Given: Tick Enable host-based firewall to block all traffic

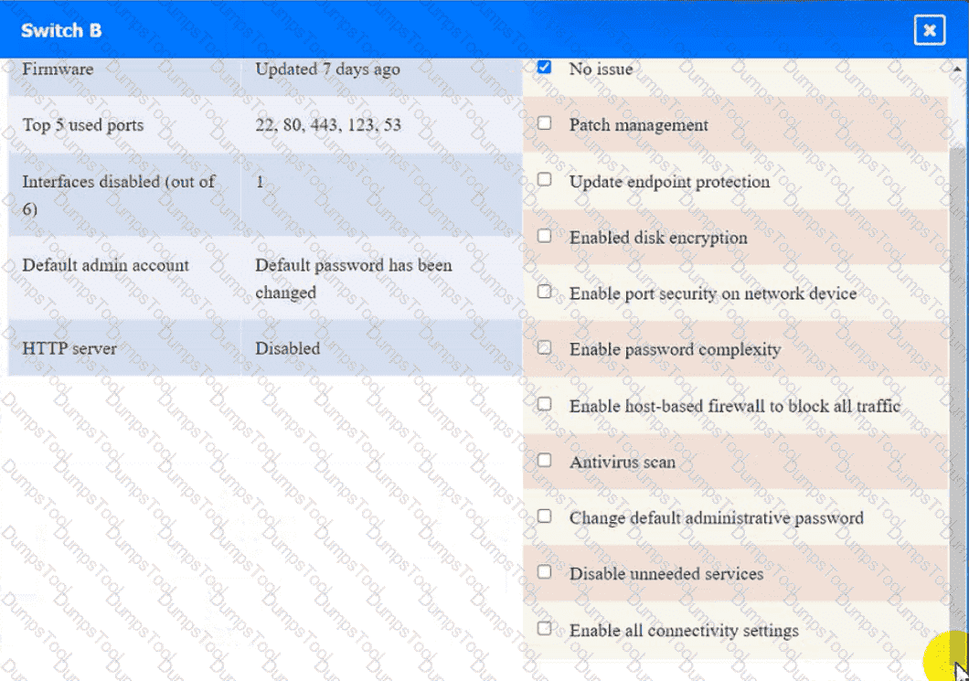Looking at the screenshot, I should [x=545, y=404].
